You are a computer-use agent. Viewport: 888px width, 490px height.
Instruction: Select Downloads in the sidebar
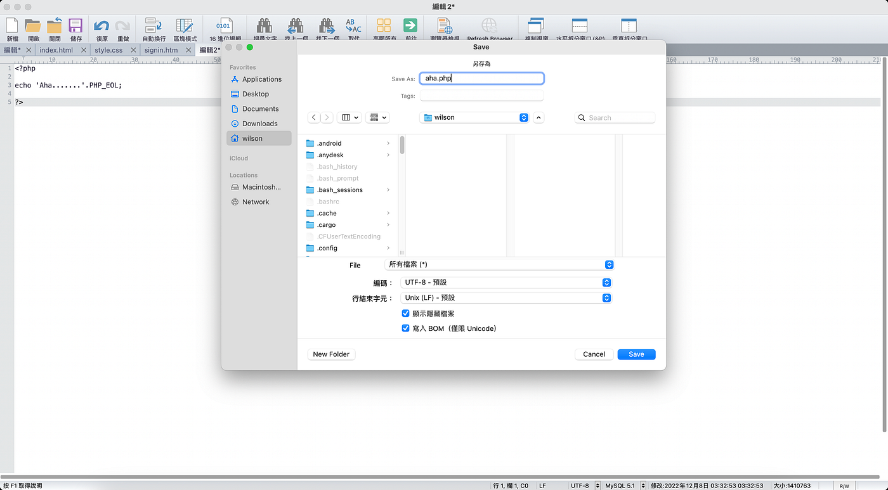259,124
